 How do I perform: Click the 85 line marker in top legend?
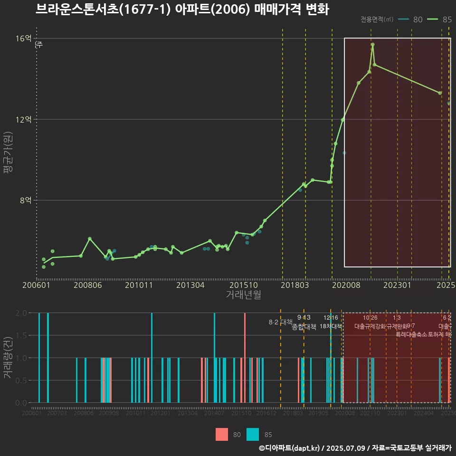click(433, 19)
